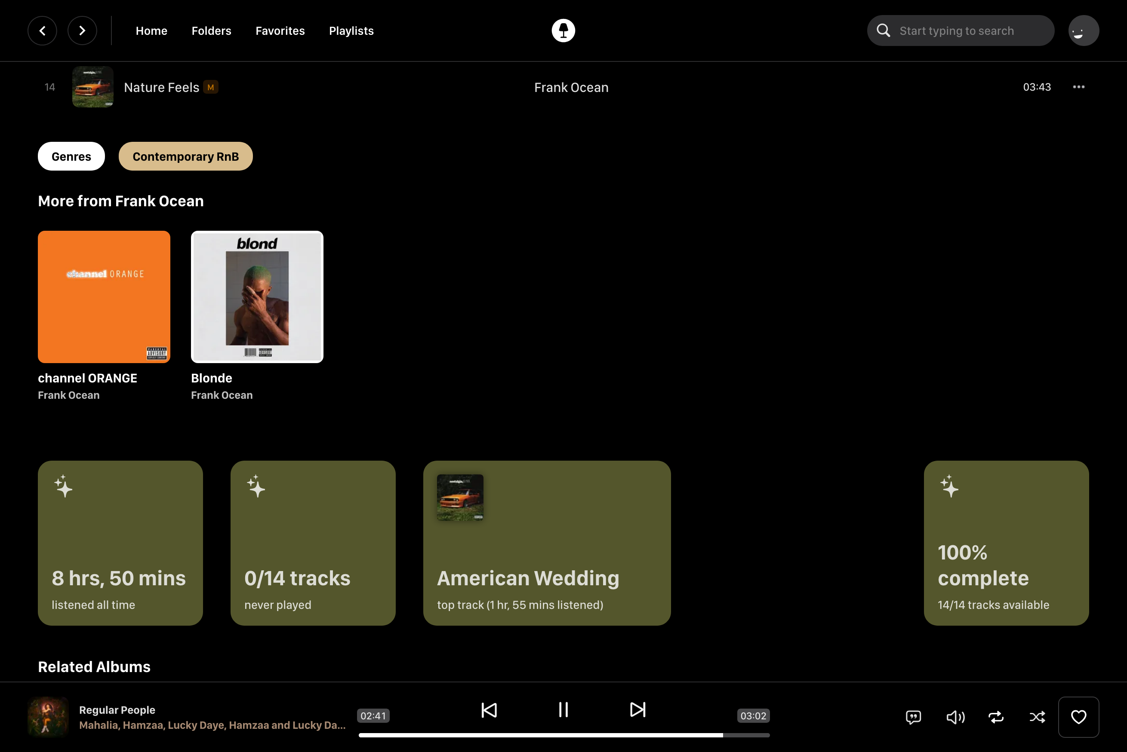Image resolution: width=1127 pixels, height=752 pixels.
Task: Click the sparkle icon on 100% complete card
Action: tap(949, 486)
